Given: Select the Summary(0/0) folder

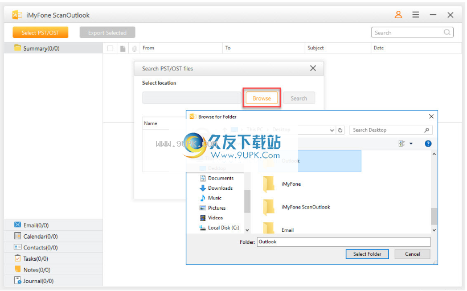Looking at the screenshot, I should (x=54, y=48).
